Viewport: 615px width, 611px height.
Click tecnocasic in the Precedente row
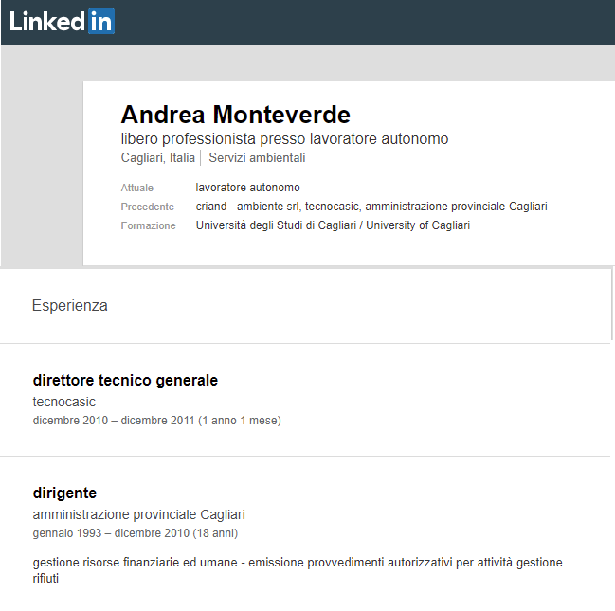coord(333,207)
